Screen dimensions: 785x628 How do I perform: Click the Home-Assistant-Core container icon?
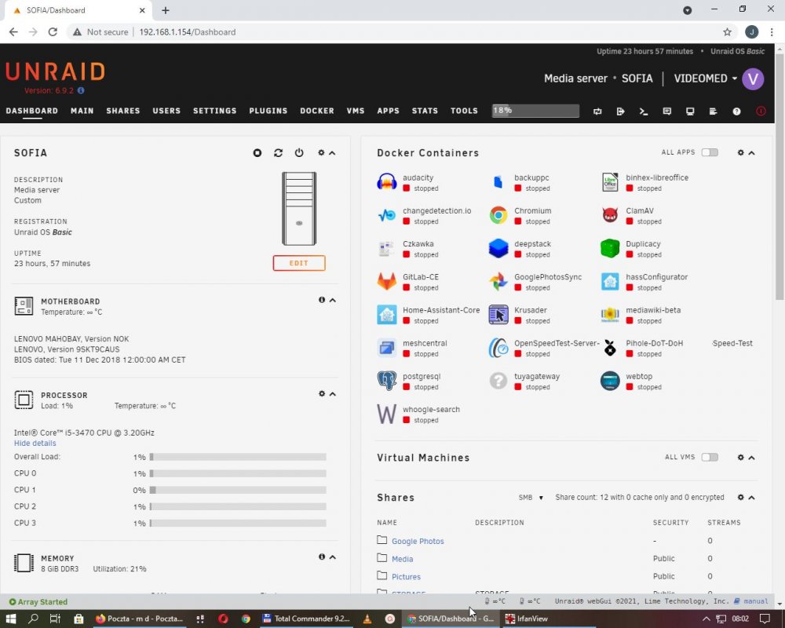[x=386, y=315]
